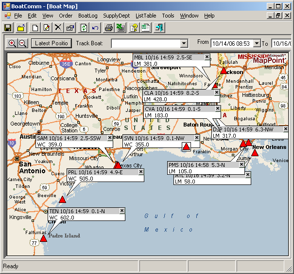Click the red triangle below New Orleans

click(255, 153)
